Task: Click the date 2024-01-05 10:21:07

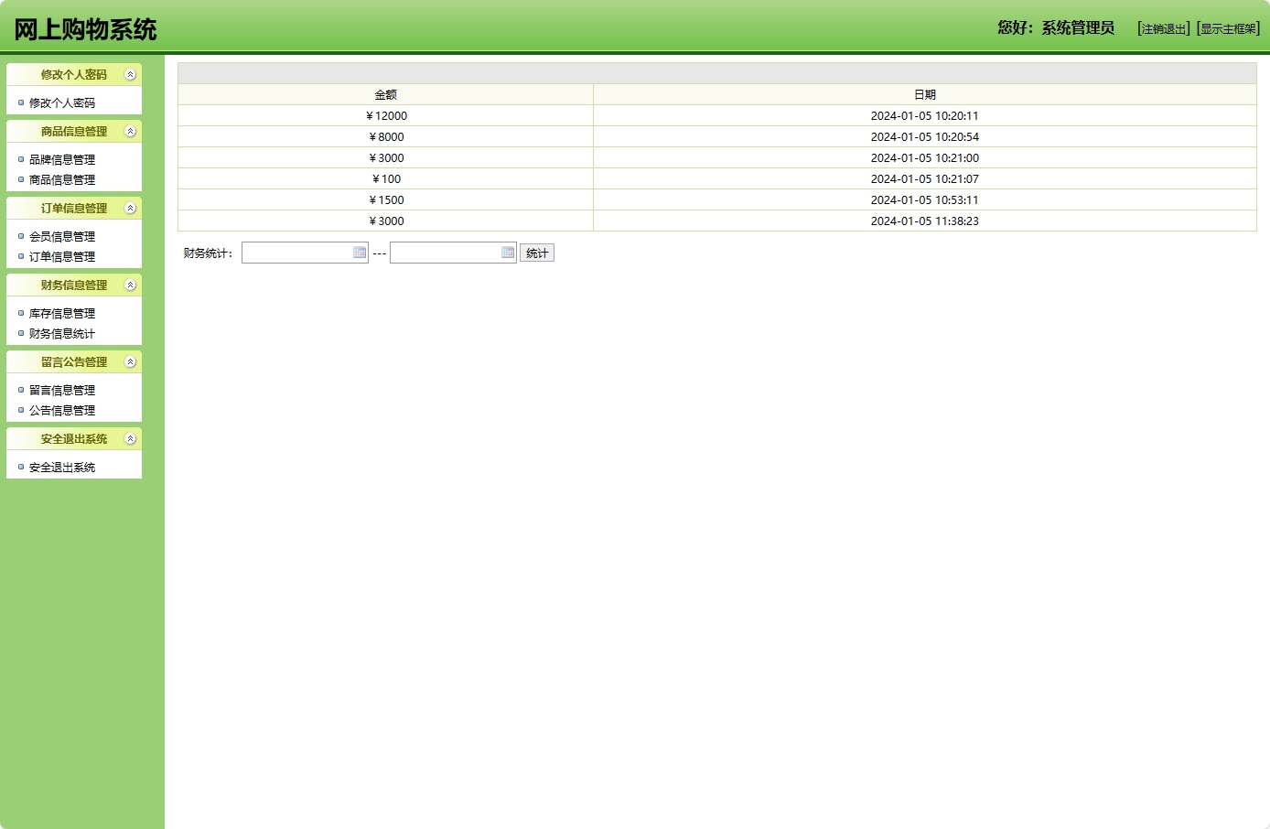Action: click(x=925, y=179)
